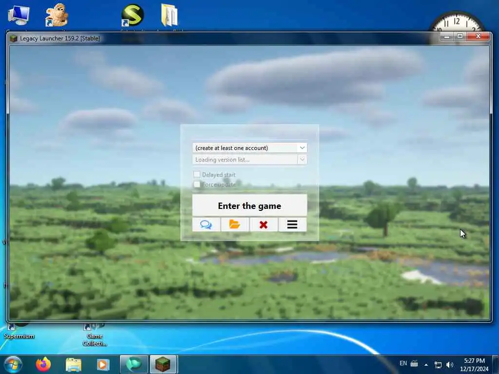Launch Firefox from the taskbar
The width and height of the screenshot is (499, 374).
click(x=43, y=364)
